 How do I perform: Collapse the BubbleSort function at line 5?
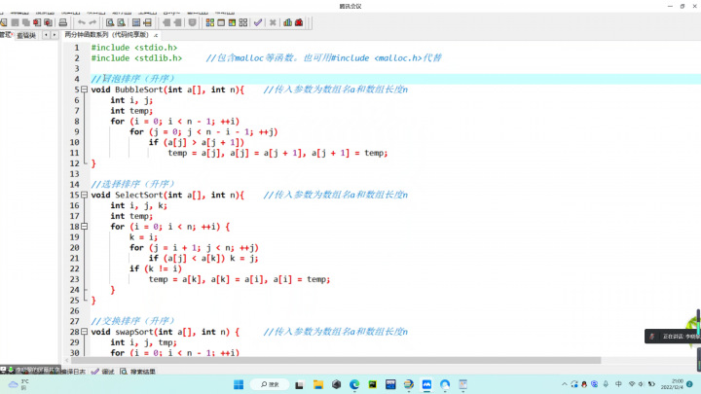pos(86,90)
